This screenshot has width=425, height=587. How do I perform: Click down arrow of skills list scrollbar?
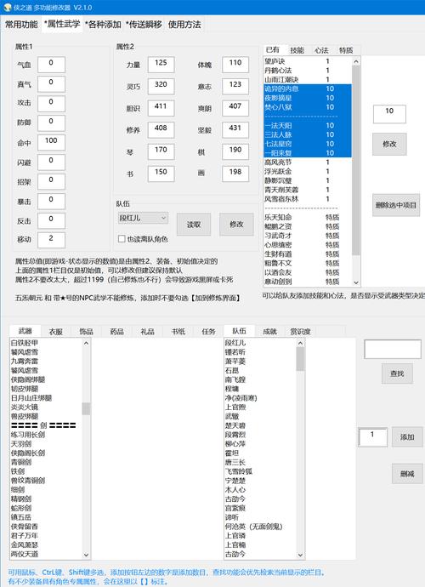[356, 282]
